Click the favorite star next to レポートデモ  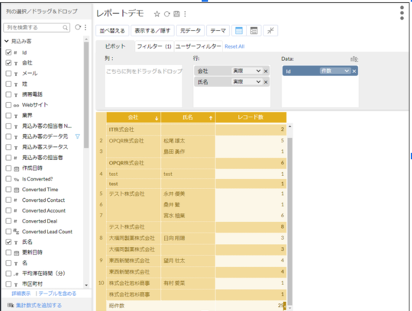(157, 14)
